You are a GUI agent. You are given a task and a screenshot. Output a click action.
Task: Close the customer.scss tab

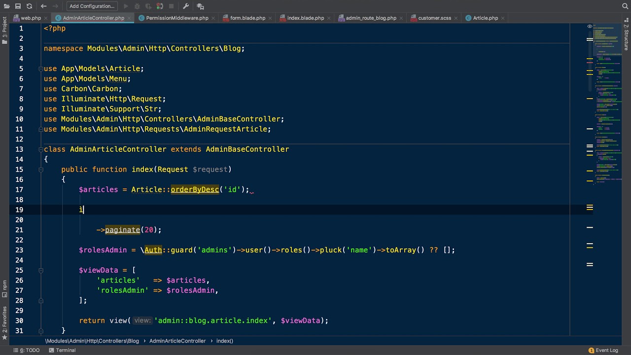click(456, 18)
